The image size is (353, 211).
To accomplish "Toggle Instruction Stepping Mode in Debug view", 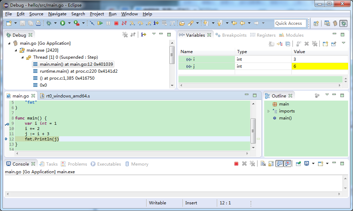I will pyautogui.click(x=143, y=35).
